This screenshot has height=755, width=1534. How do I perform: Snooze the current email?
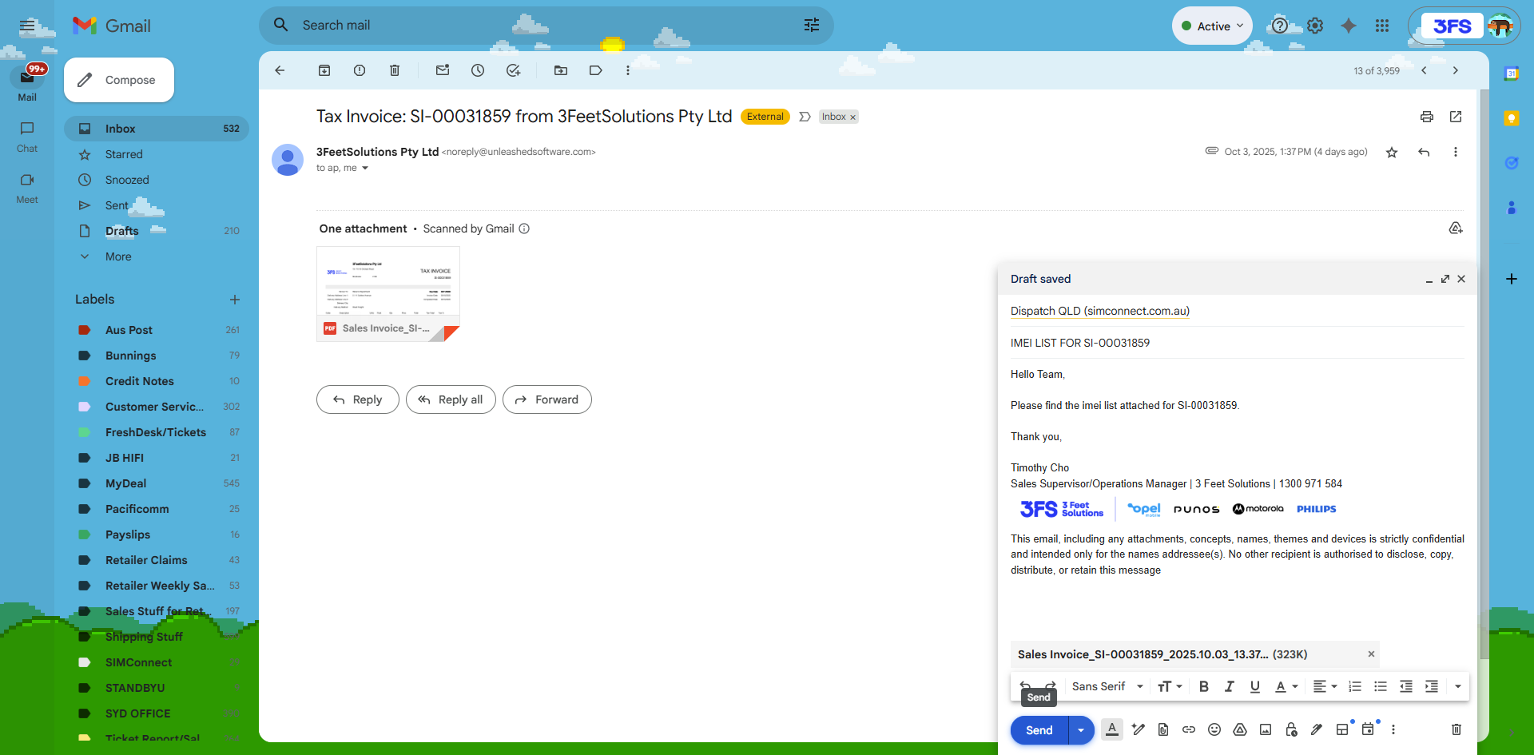pos(477,70)
